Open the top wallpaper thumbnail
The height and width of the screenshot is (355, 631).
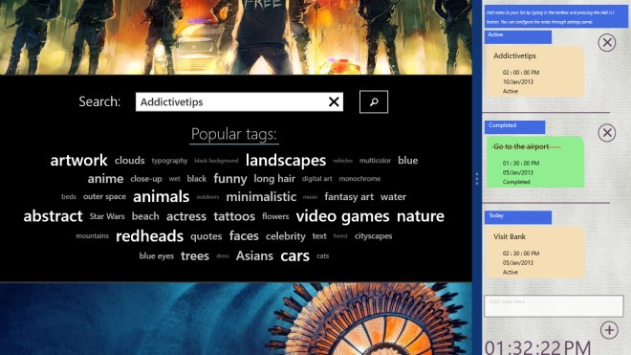pyautogui.click(x=236, y=37)
